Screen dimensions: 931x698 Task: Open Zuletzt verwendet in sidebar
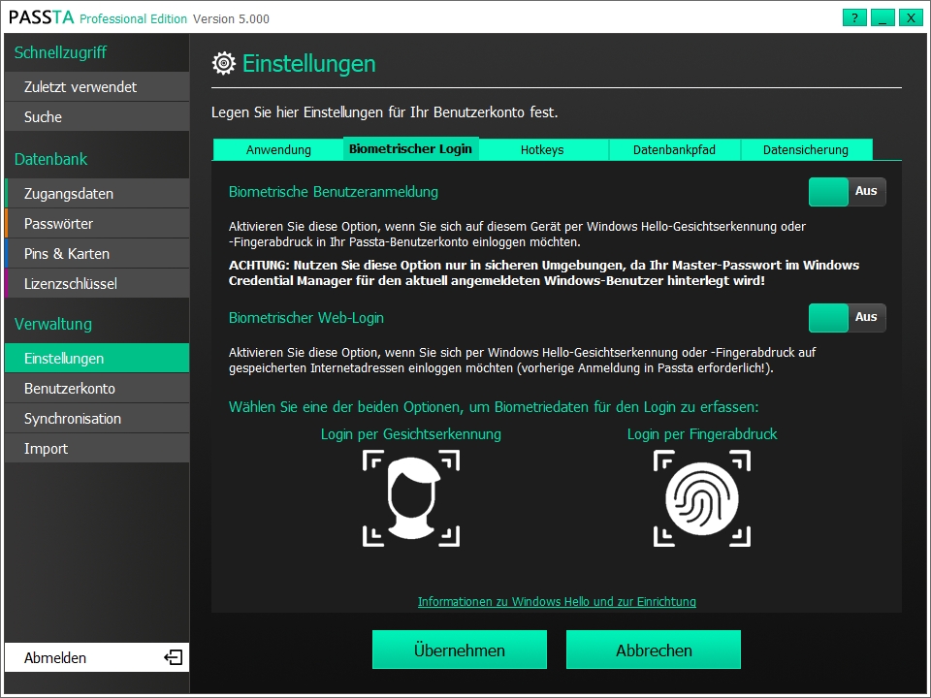click(97, 86)
